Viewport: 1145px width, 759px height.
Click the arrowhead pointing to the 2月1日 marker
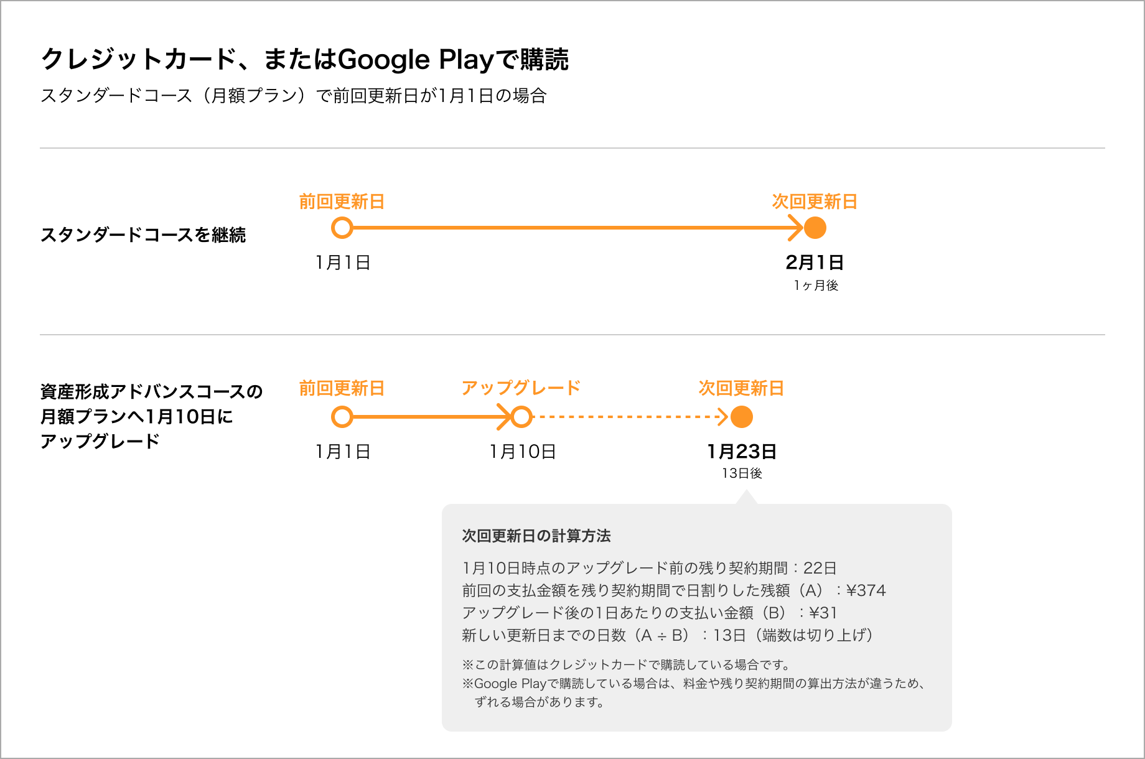(795, 228)
